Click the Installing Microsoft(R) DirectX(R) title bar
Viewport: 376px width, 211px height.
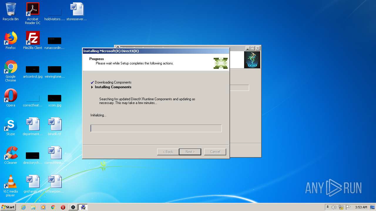tap(156, 51)
